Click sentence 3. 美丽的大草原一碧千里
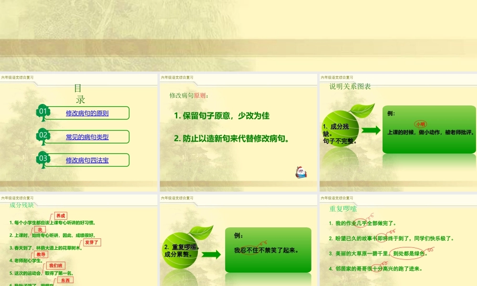477x286 pixels. [378, 254]
